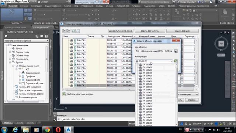Toggle checkbox of the ПК 104+00 region row
Screen dimensions: 236x133
coord(75,61)
